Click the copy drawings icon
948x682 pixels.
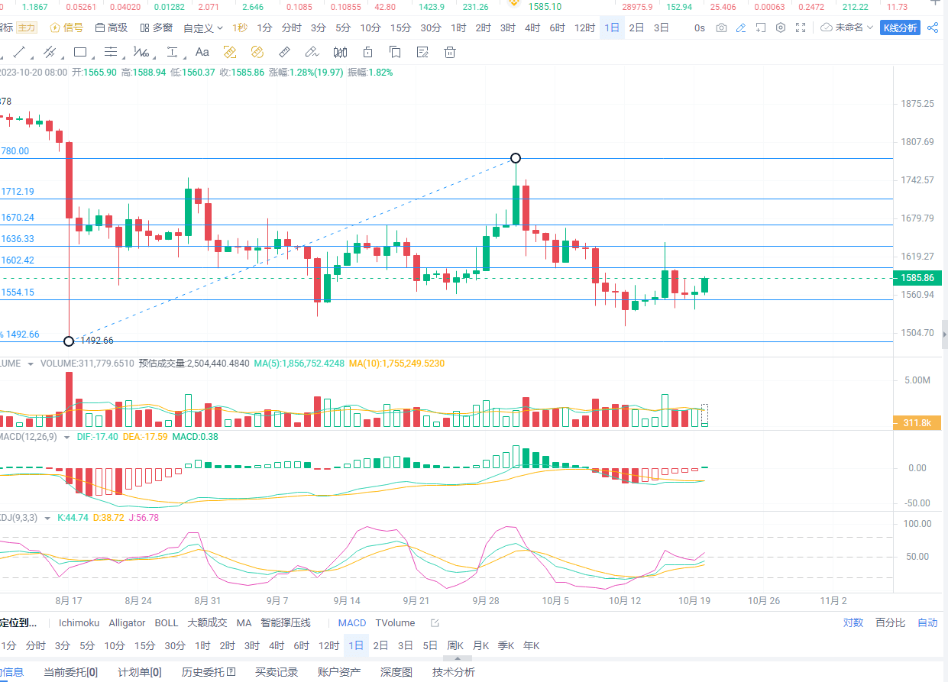click(395, 52)
